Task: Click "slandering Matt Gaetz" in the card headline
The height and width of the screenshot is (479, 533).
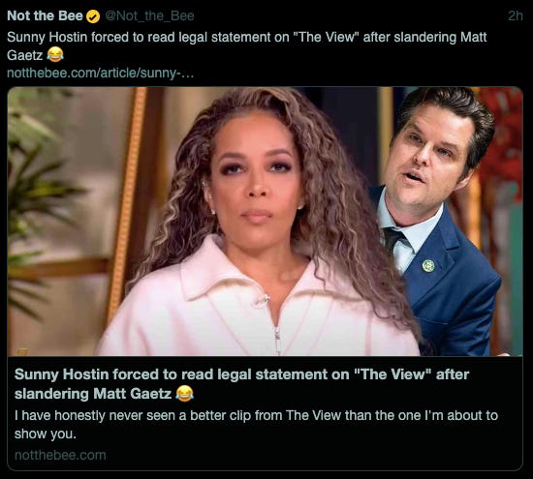Action: pos(93,394)
